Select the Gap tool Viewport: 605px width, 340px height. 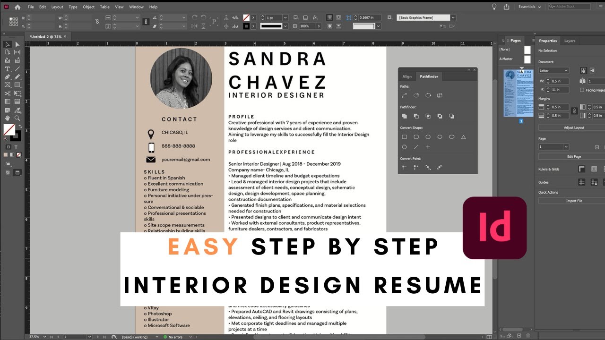[17, 52]
